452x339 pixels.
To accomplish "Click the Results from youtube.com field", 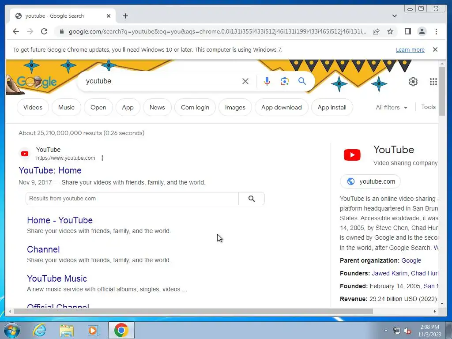I will pyautogui.click(x=132, y=199).
